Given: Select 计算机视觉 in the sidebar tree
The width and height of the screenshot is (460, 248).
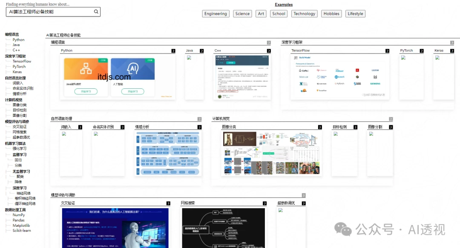Looking at the screenshot, I should click(x=14, y=100).
